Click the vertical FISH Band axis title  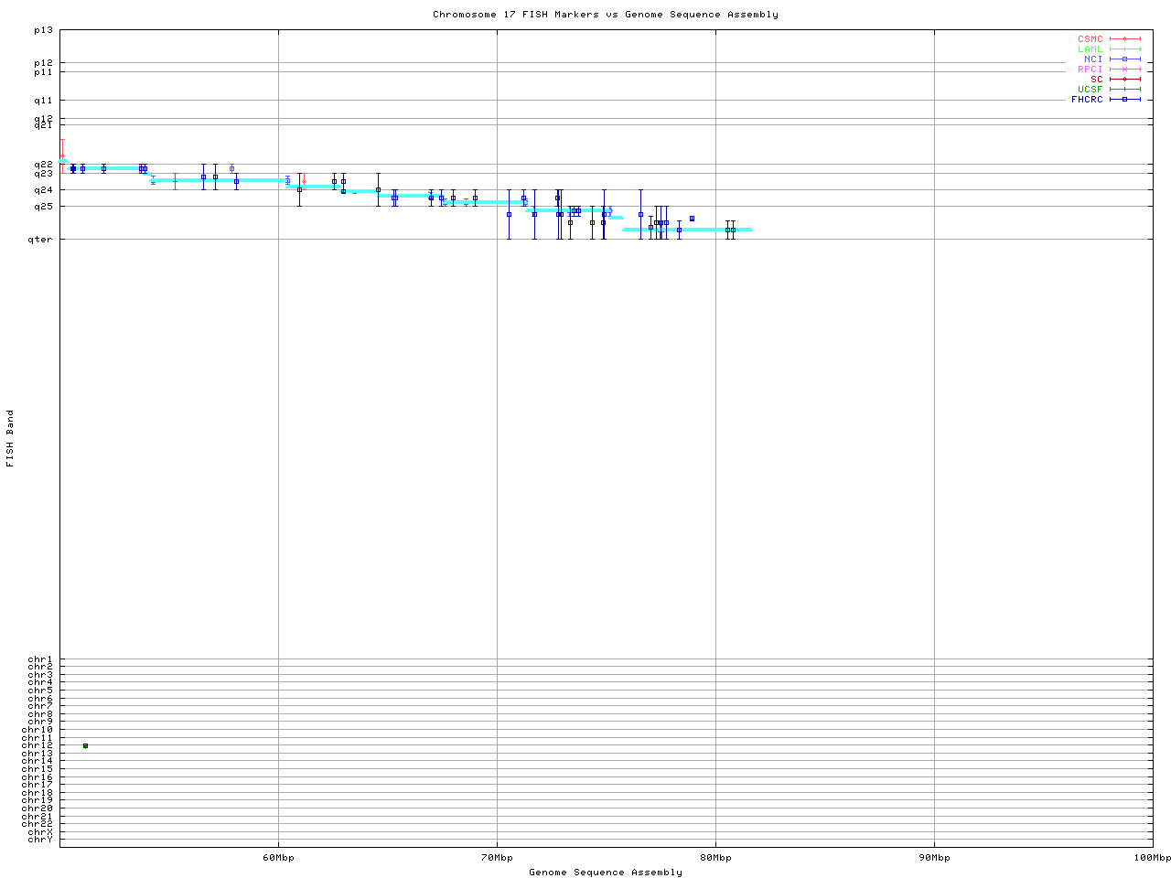tap(10, 438)
